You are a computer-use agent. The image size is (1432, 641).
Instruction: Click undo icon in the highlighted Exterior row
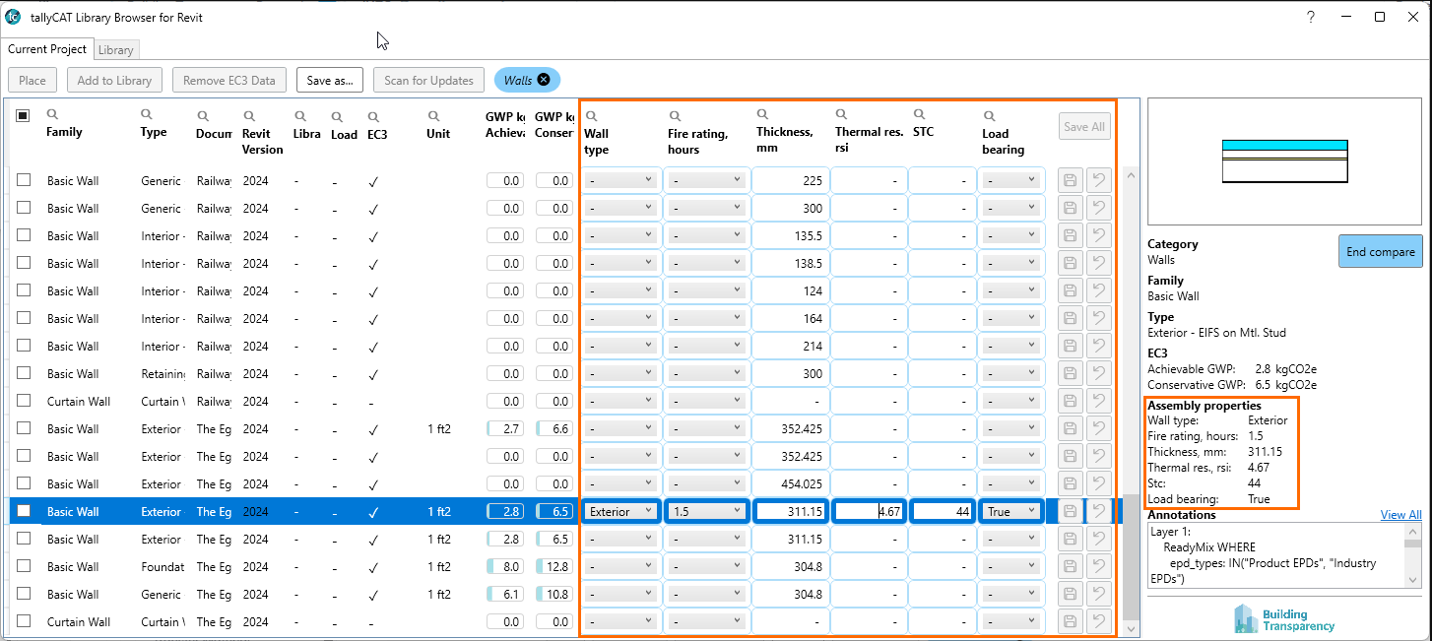pos(1099,511)
